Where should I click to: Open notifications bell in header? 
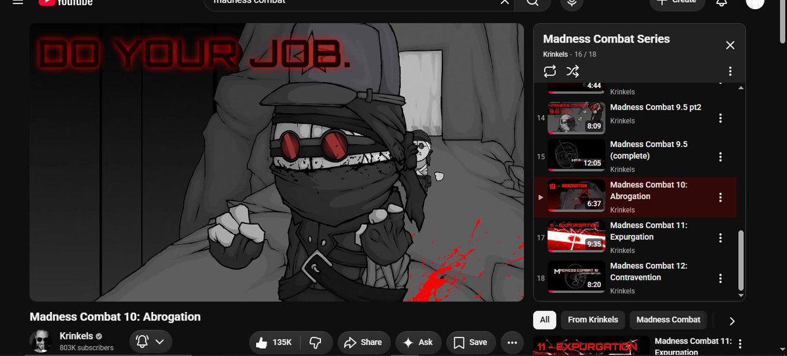(721, 2)
